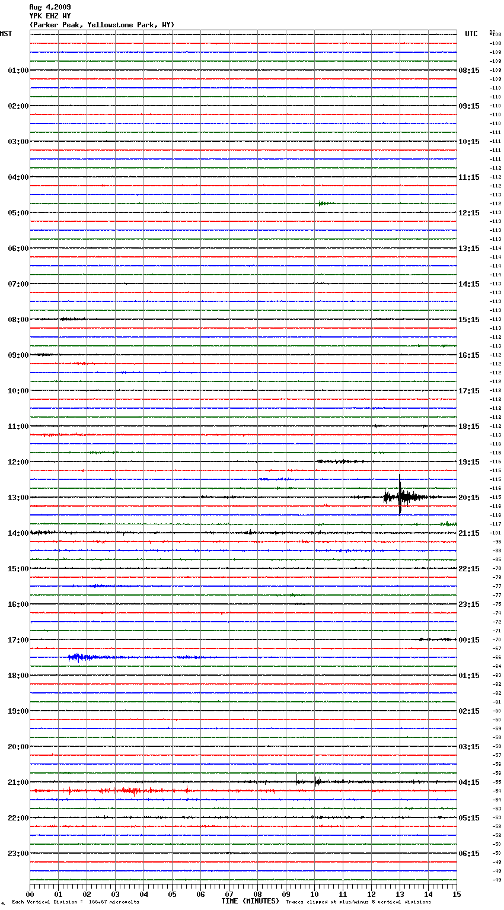Click the '-70' DC offset value
Screen dimensions: 504x910
pos(497,639)
